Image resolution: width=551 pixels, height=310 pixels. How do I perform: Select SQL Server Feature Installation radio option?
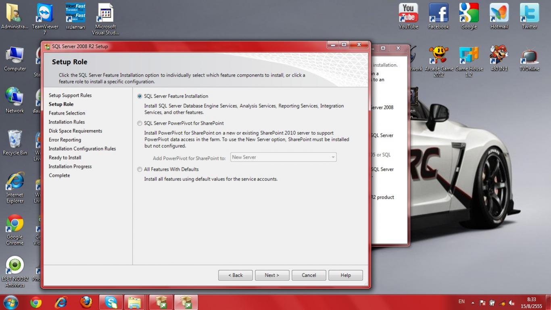point(140,96)
